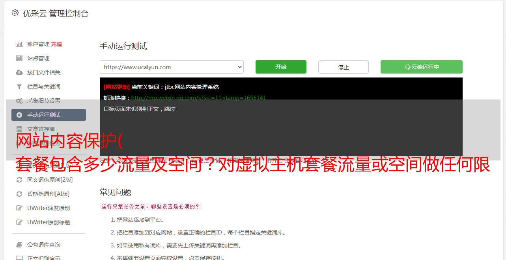The image size is (506, 260).
Task: Click question 运行采集任务之前，哪些设置是必须的？
Action: point(151,207)
